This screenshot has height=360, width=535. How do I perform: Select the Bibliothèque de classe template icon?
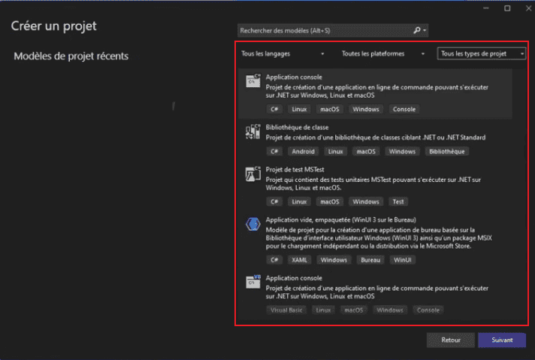253,132
